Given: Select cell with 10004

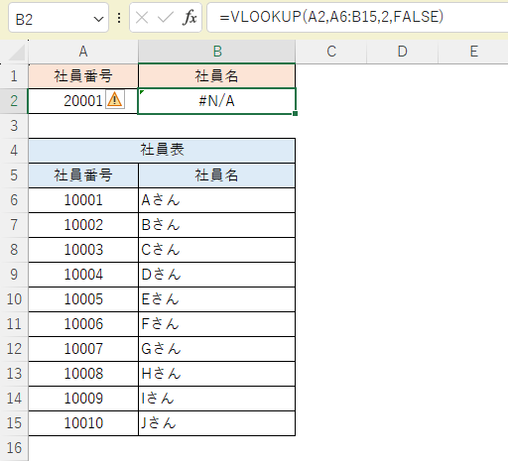Looking at the screenshot, I should pyautogui.click(x=83, y=275).
